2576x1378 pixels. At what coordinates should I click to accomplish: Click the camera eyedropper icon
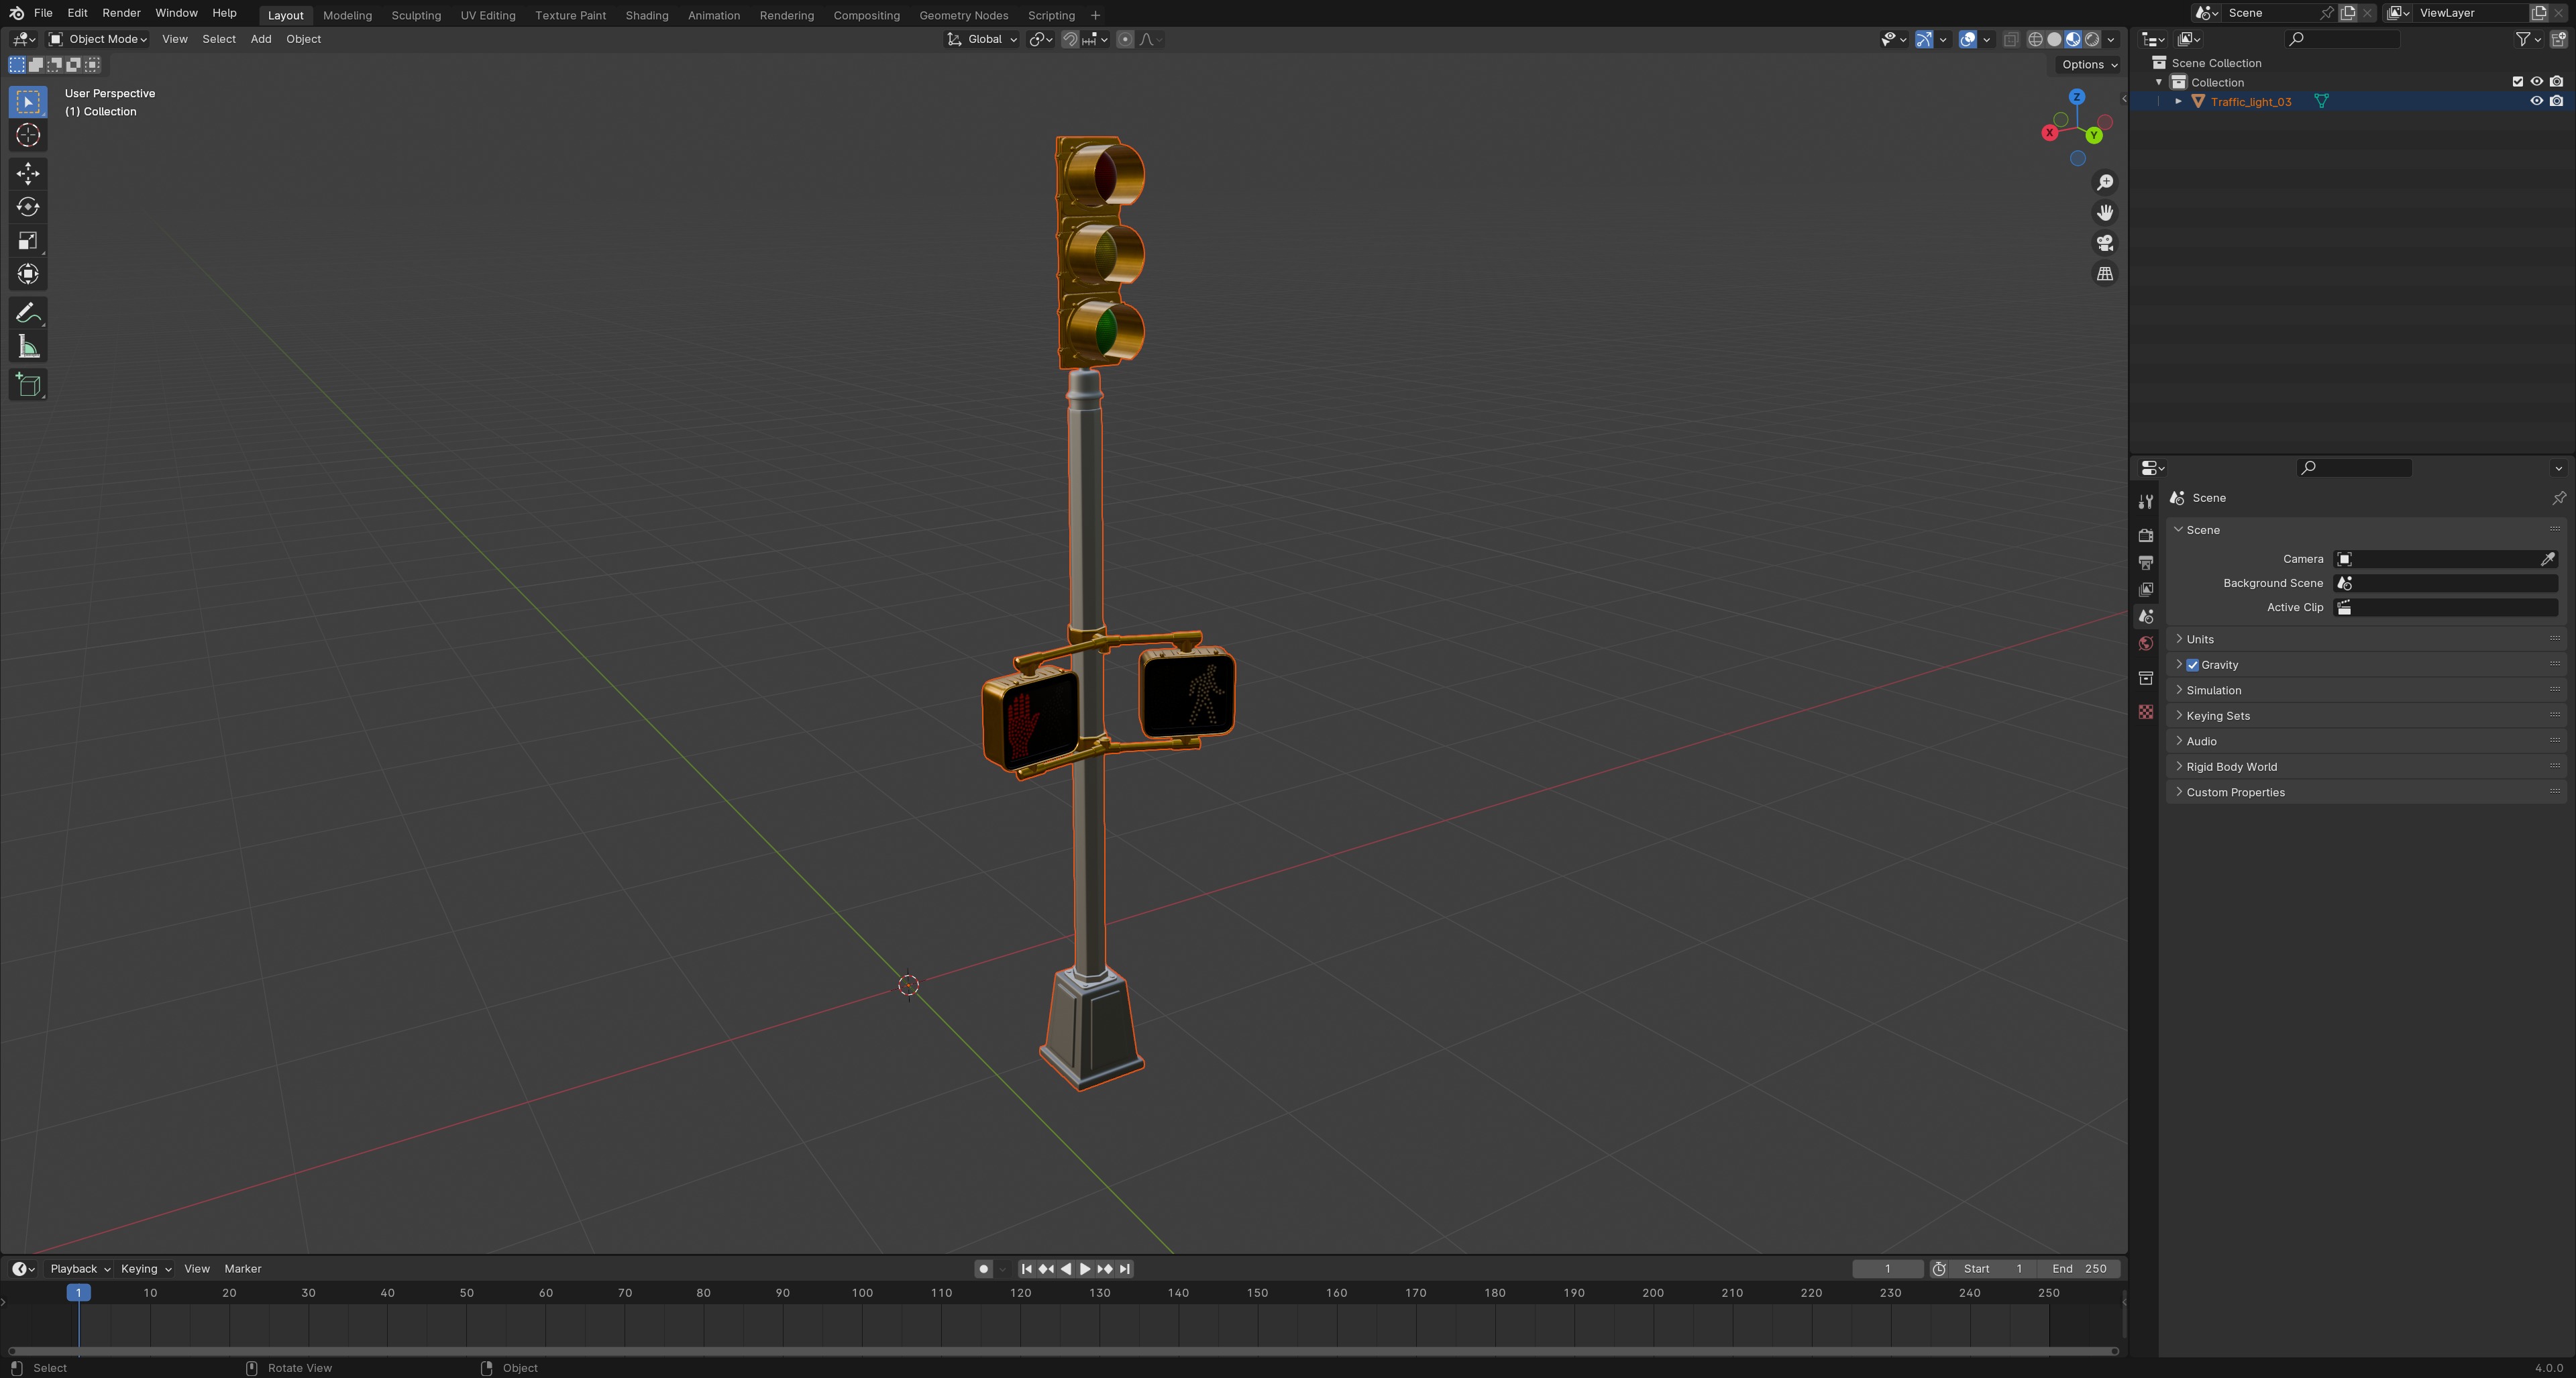(x=2547, y=559)
